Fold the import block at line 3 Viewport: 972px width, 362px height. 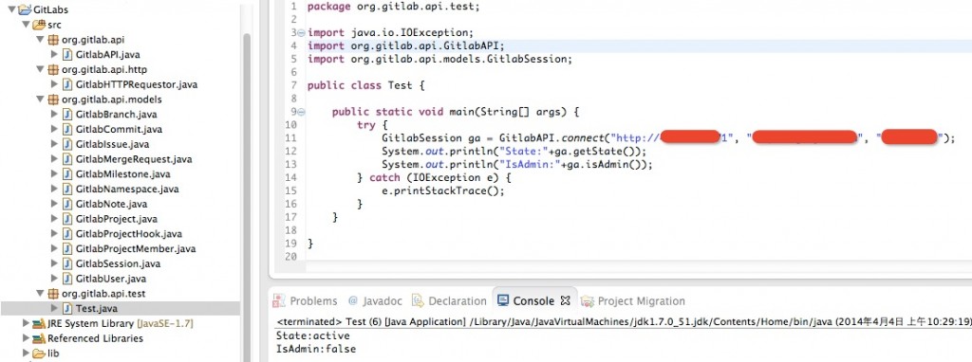pyautogui.click(x=301, y=33)
